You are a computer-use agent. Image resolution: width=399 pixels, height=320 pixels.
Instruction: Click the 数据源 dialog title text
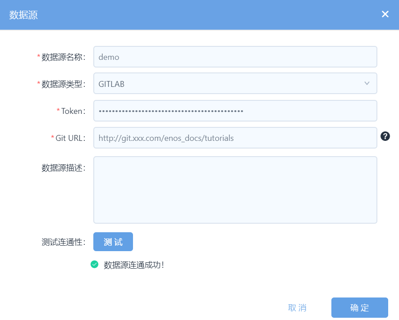(x=23, y=15)
